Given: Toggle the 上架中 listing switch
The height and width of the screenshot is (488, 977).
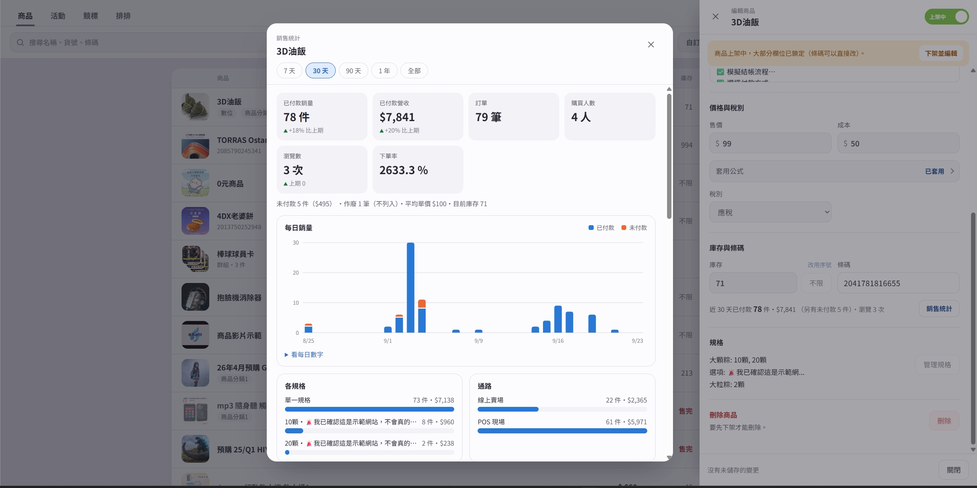Looking at the screenshot, I should coord(946,17).
